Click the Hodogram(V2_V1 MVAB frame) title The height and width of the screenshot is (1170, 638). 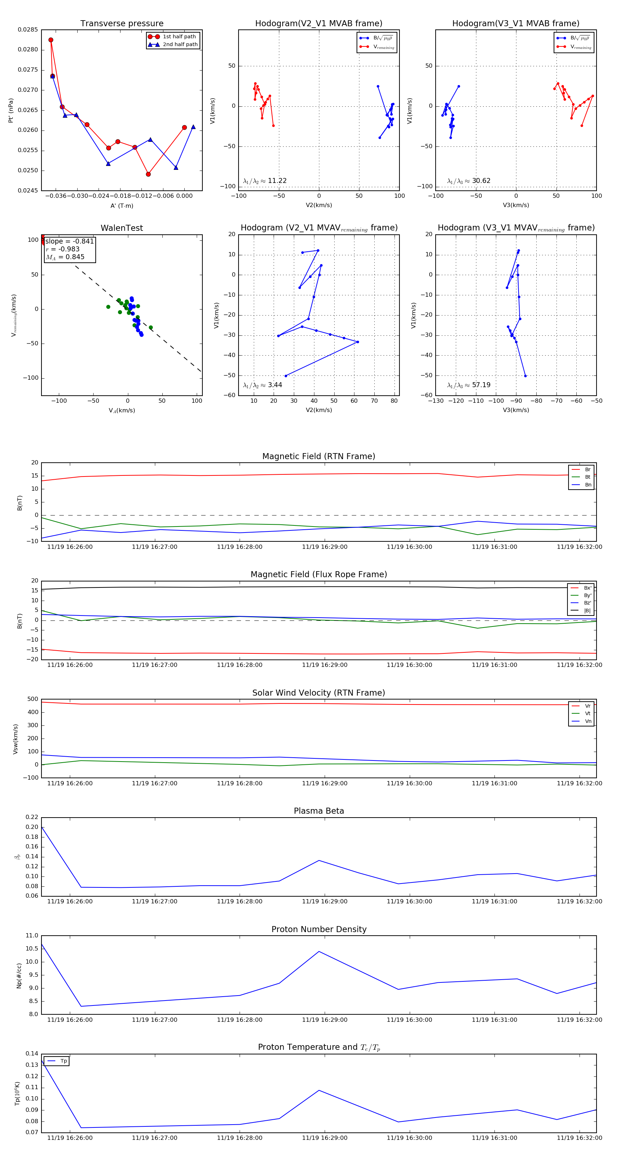pos(319,24)
